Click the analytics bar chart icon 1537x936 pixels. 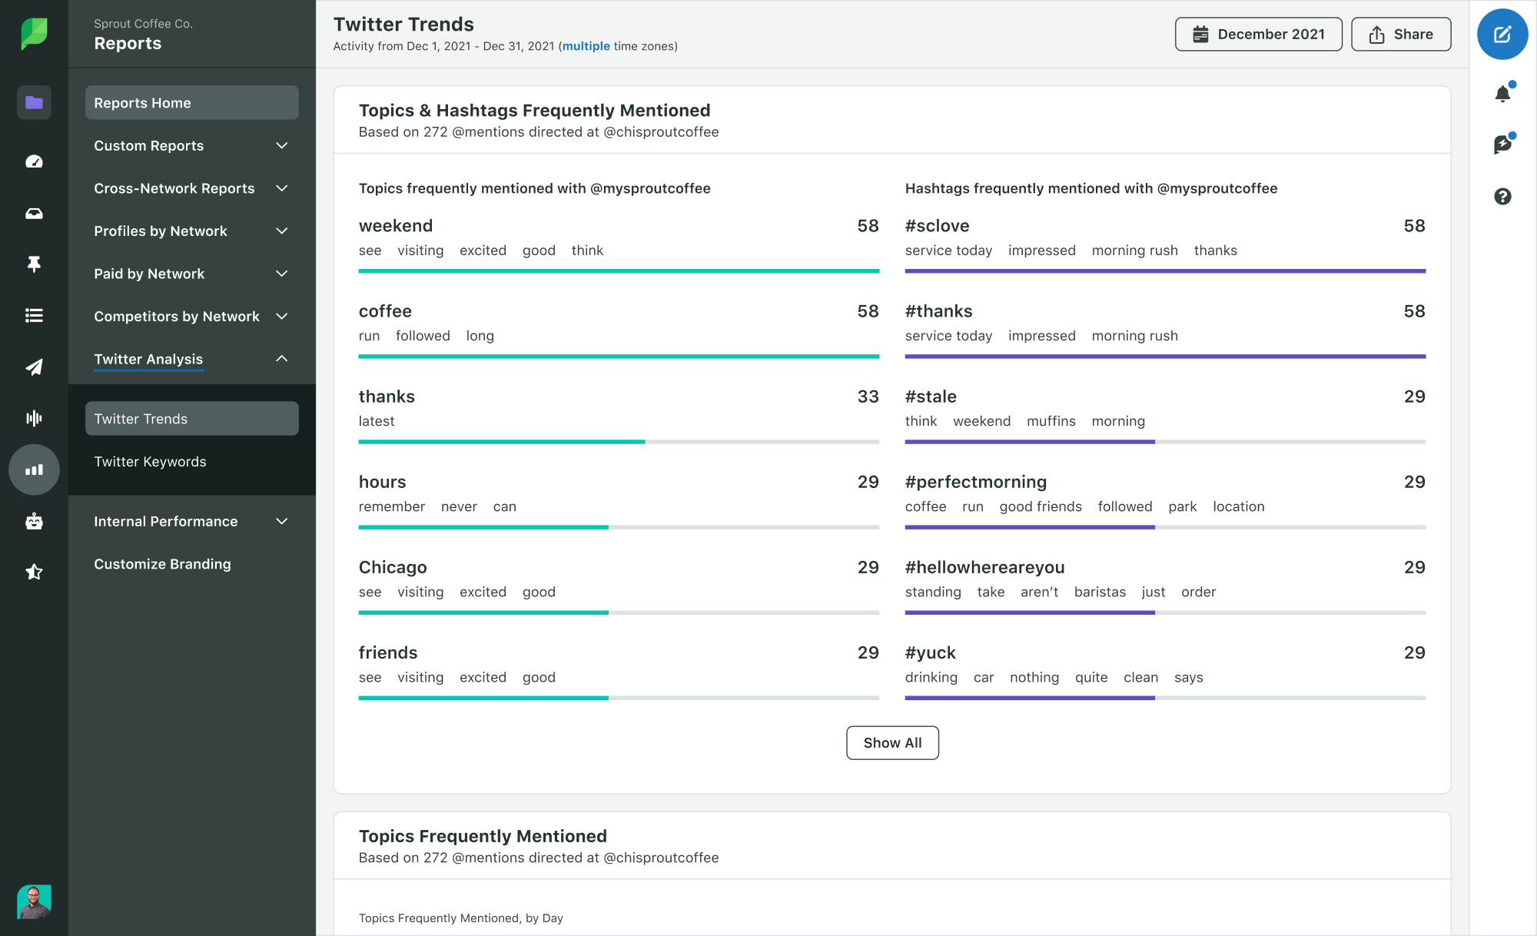click(x=33, y=469)
